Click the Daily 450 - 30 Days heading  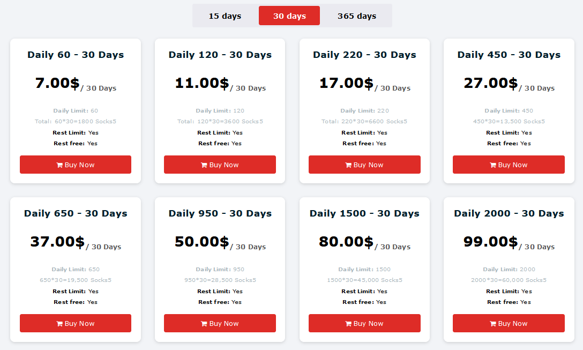click(x=509, y=55)
